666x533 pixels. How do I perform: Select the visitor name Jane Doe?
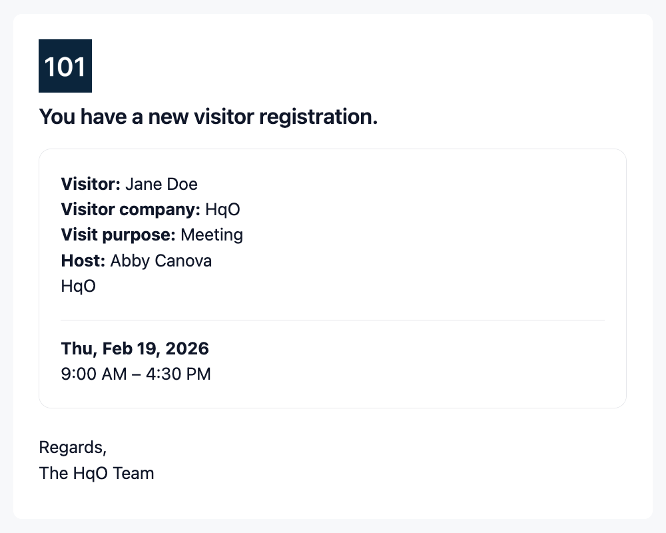(161, 184)
